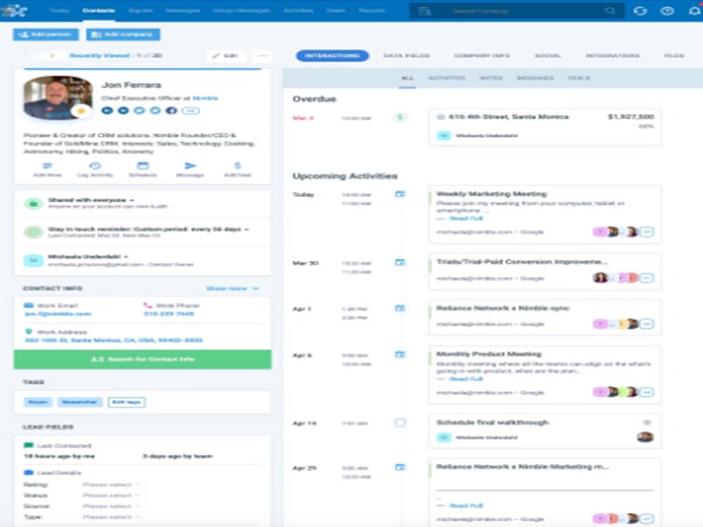Open Reports in the top navigation
Image resolution: width=703 pixels, height=527 pixels.
tap(372, 11)
